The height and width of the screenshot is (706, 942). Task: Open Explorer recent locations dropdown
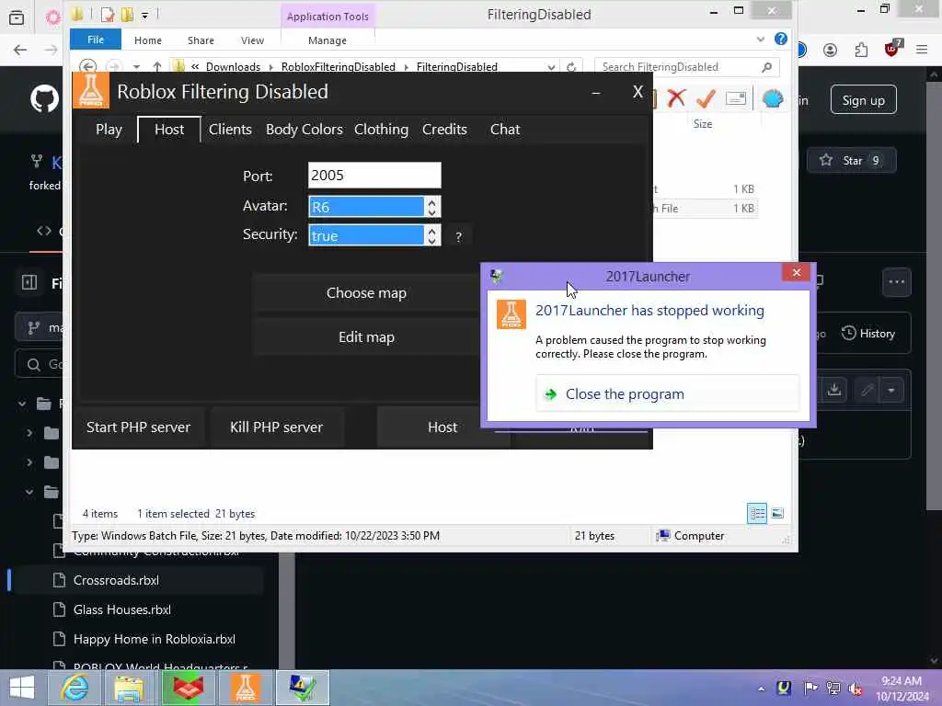point(136,66)
